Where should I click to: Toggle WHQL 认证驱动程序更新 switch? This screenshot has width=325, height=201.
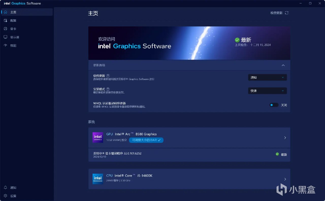[x=274, y=105]
